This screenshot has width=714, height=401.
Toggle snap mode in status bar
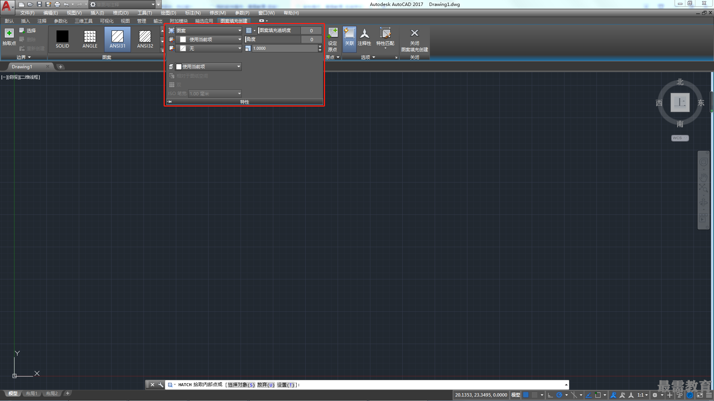pyautogui.click(x=535, y=395)
